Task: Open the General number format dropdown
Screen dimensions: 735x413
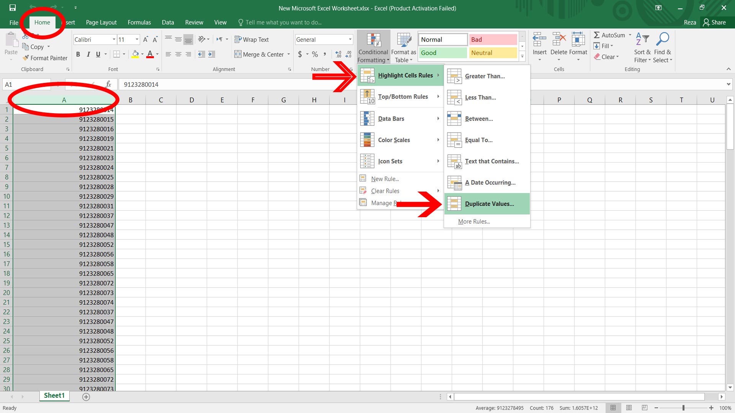Action: pyautogui.click(x=350, y=39)
